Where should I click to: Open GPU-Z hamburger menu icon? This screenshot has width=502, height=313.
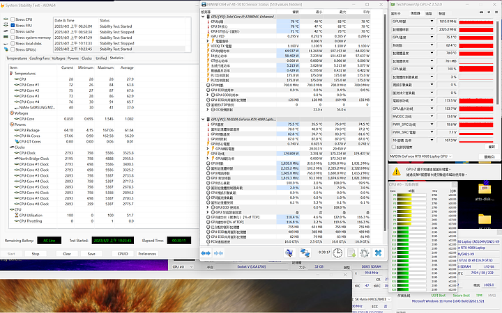[x=496, y=13]
